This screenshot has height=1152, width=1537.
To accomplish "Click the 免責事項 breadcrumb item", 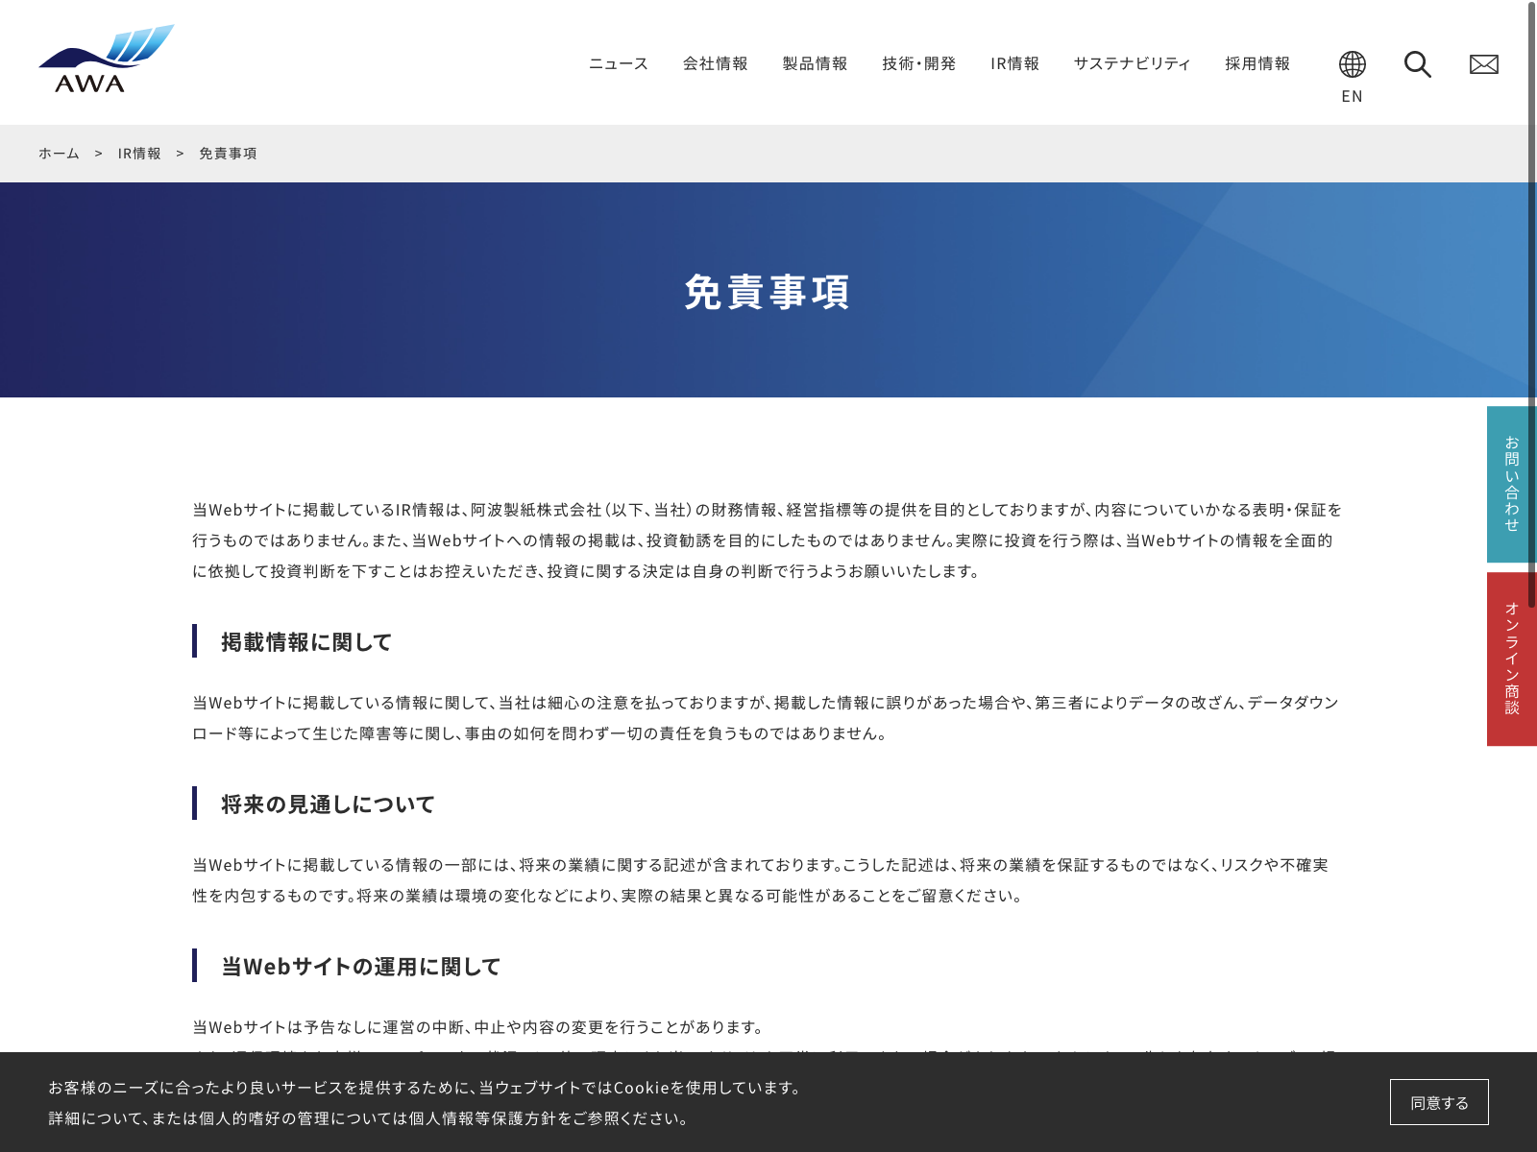I will (x=228, y=154).
